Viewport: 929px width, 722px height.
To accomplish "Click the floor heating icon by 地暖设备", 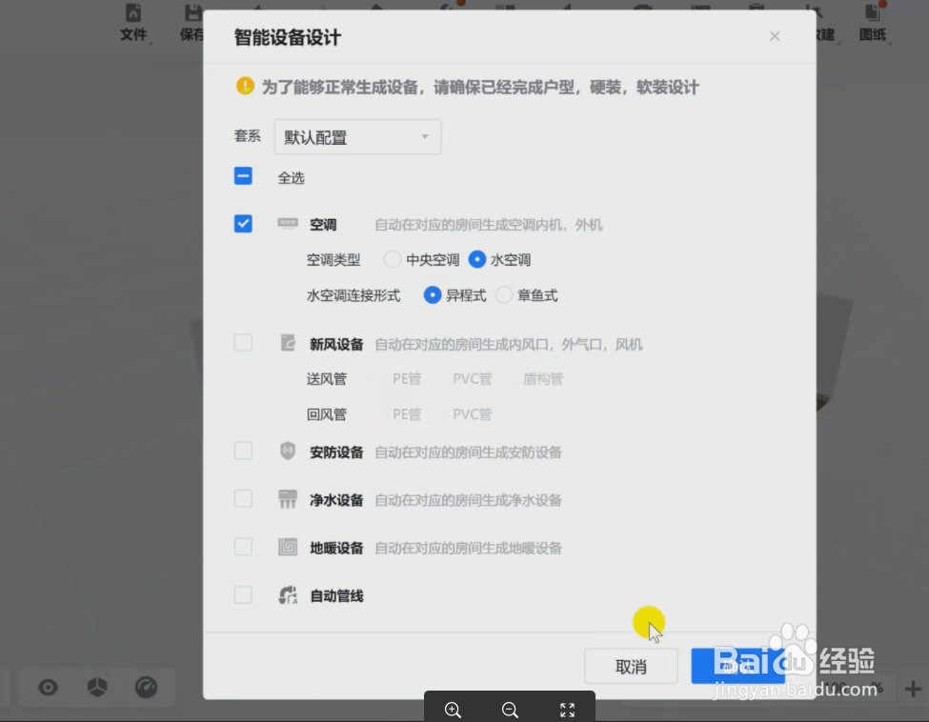I will pyautogui.click(x=288, y=547).
